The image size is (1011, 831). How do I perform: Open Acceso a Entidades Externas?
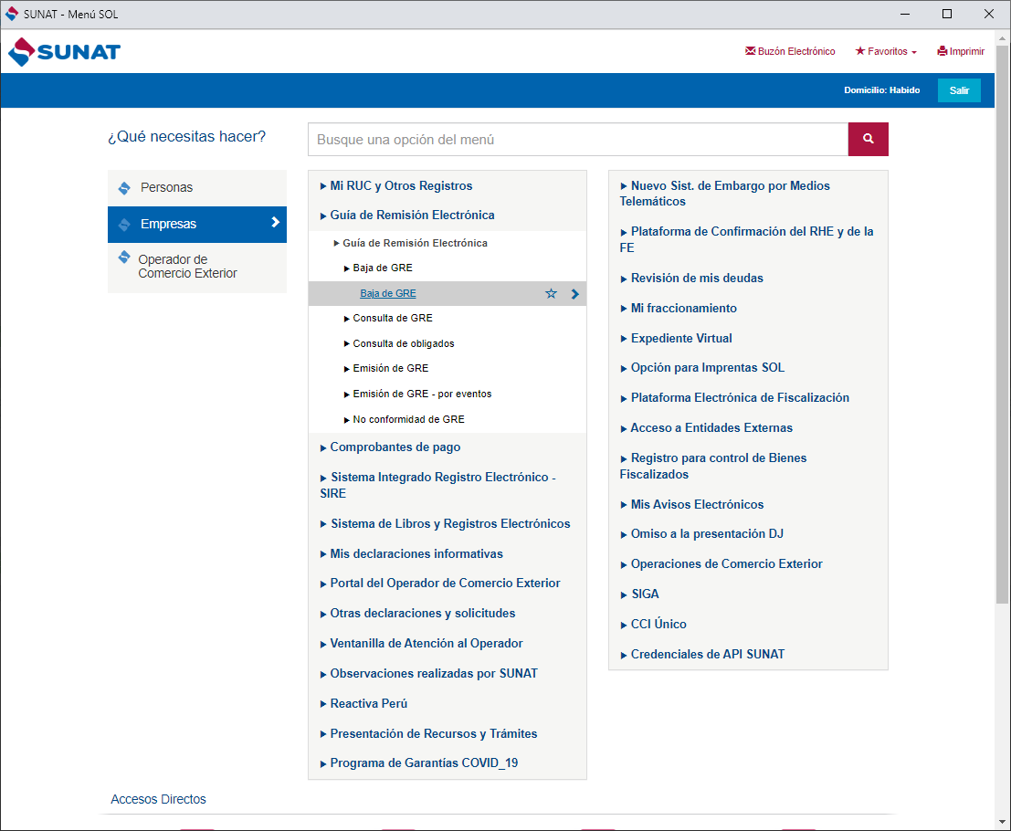coord(707,427)
